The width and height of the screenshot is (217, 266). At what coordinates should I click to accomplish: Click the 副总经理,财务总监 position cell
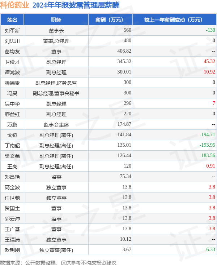(56, 83)
